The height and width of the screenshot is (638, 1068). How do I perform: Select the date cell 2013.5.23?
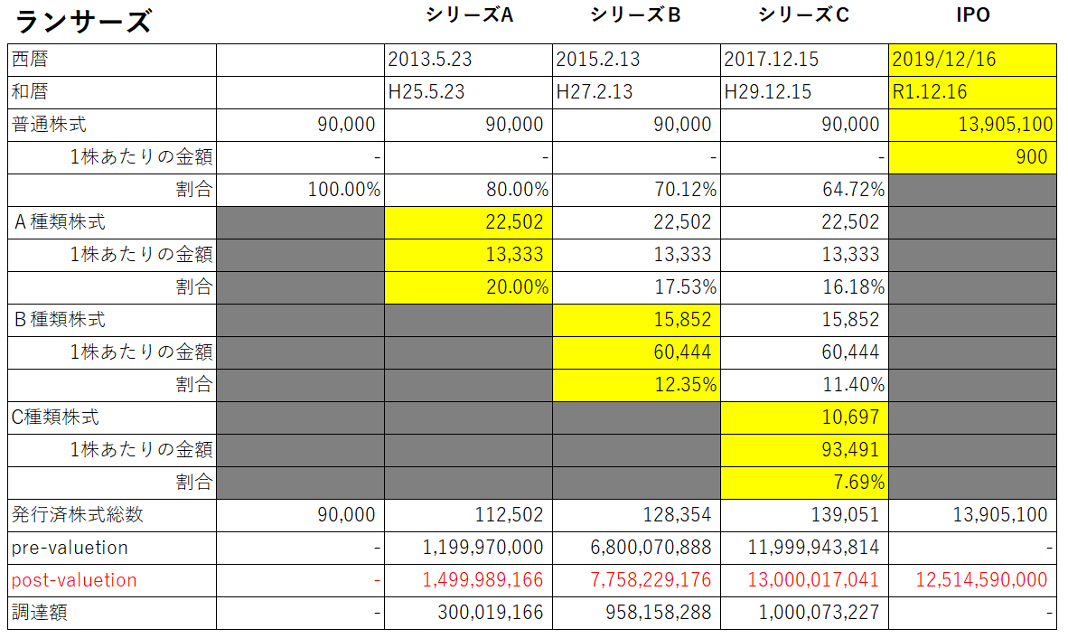point(469,60)
